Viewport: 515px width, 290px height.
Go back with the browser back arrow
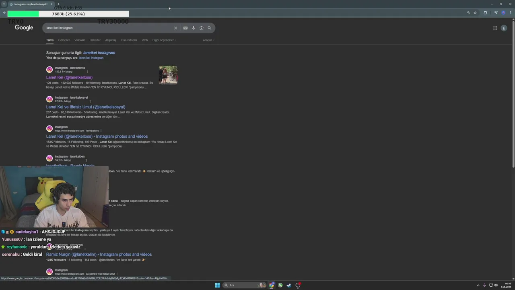coord(4,13)
